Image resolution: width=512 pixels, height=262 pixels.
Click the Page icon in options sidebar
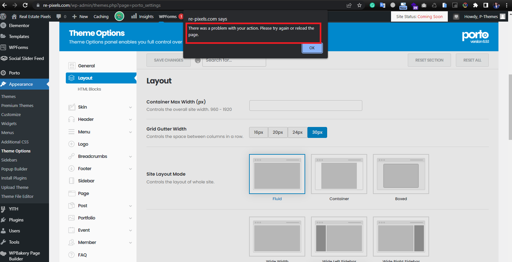72,193
